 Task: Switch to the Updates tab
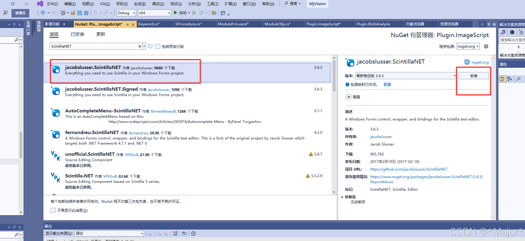[101, 34]
